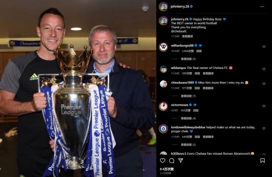272x177 pixels.
Task: Expand 7 replies under chinobeans1989
Action: point(188,96)
